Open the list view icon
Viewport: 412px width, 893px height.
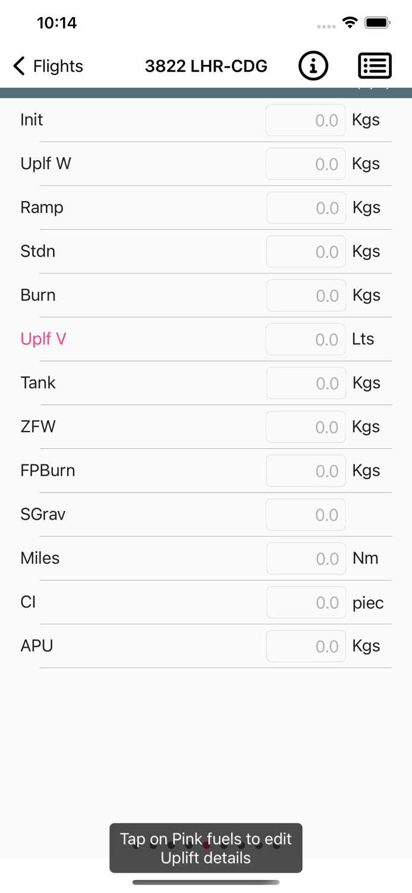[375, 65]
